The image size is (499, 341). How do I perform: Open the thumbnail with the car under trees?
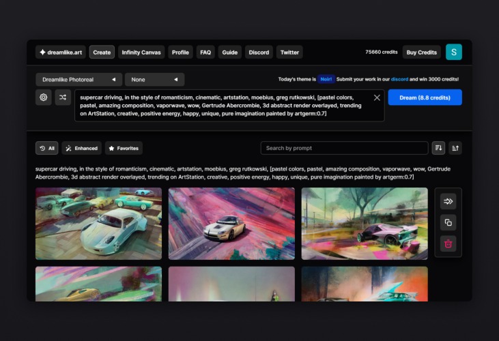[x=365, y=224]
